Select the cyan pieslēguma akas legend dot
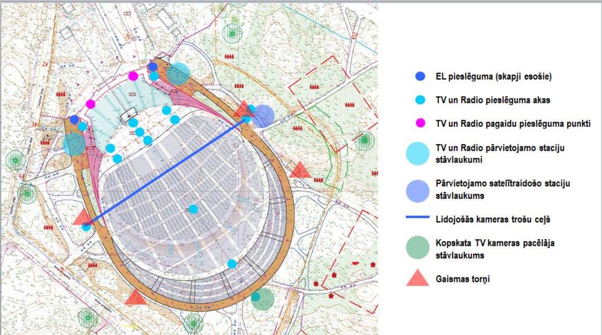 tap(420, 100)
